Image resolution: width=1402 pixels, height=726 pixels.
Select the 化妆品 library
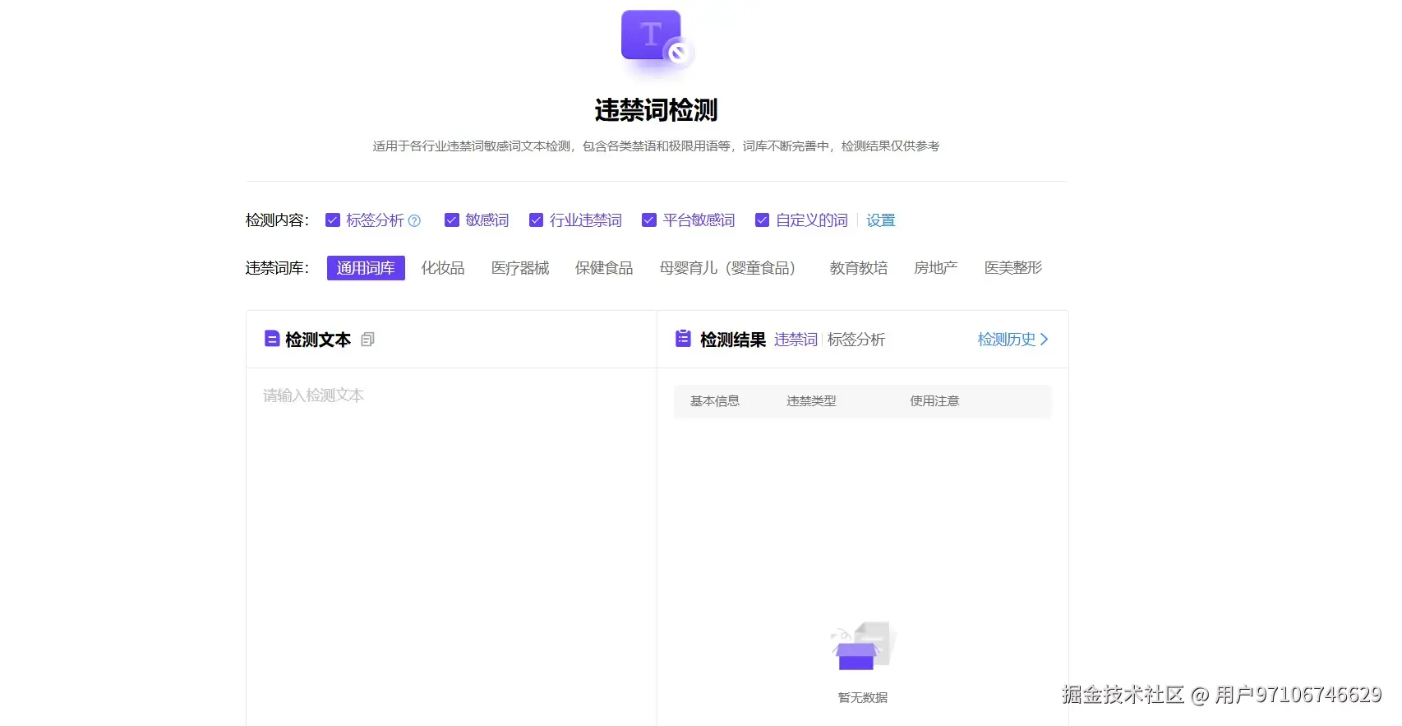click(x=443, y=268)
